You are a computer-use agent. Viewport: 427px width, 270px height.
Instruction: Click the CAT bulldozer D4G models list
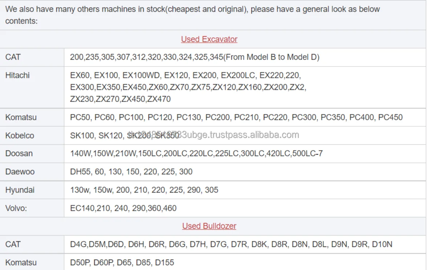pyautogui.click(x=231, y=244)
